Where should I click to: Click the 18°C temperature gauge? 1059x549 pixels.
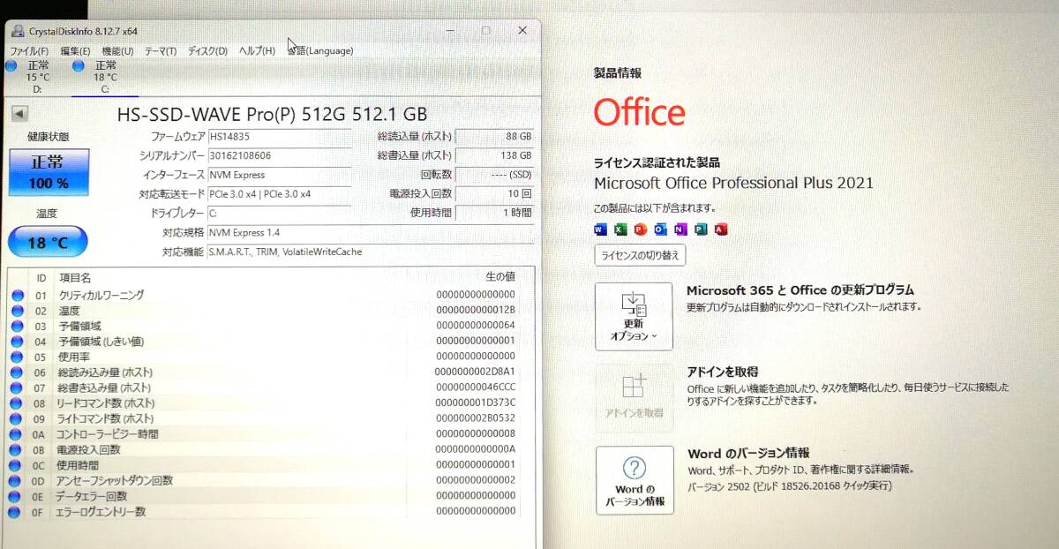coord(48,241)
